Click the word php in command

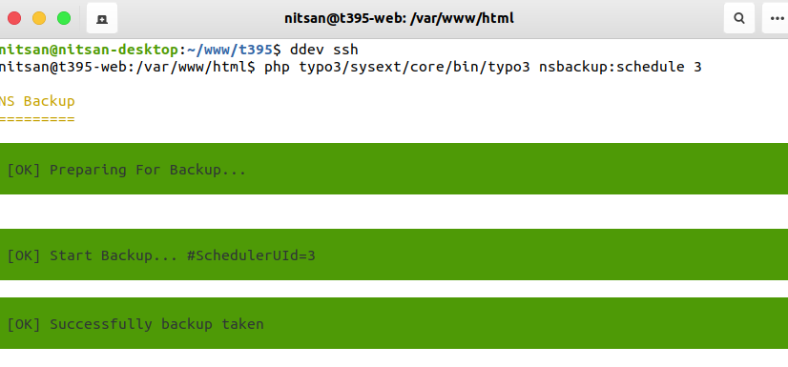pos(278,67)
